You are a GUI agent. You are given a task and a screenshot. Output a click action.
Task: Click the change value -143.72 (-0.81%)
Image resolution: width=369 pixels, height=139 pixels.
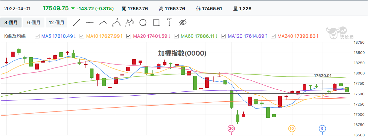(95, 9)
